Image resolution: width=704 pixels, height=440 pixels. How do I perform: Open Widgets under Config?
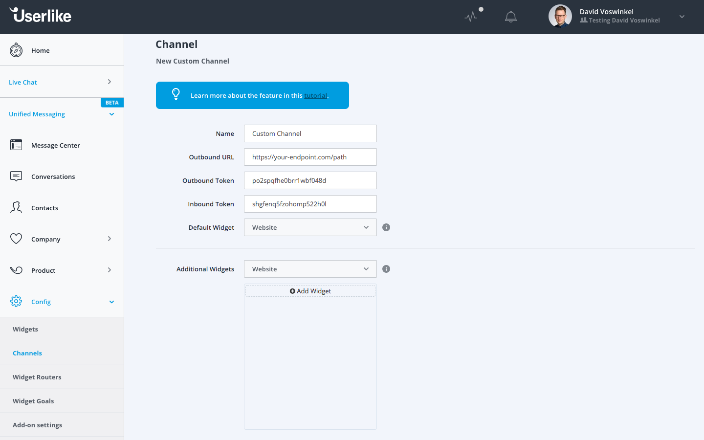(62, 329)
